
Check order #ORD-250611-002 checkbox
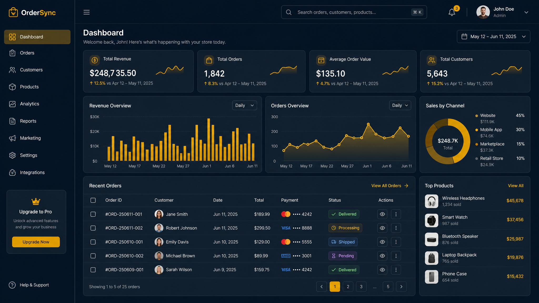pyautogui.click(x=93, y=228)
